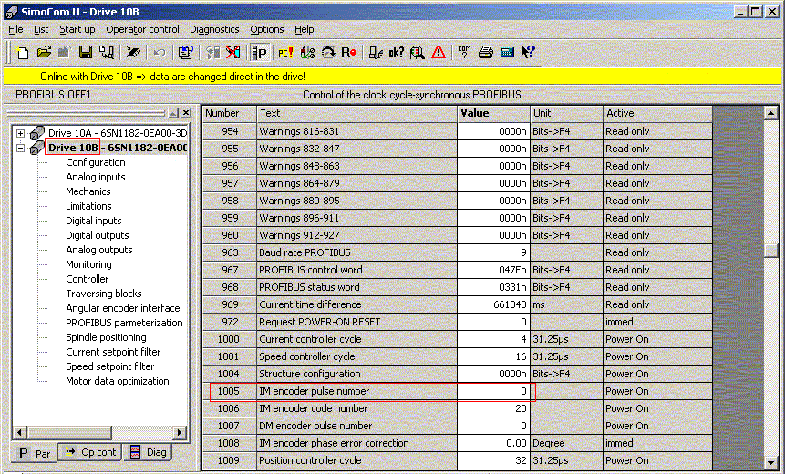This screenshot has width=785, height=474.
Task: Click the open folder toolbar icon
Action: (44, 52)
